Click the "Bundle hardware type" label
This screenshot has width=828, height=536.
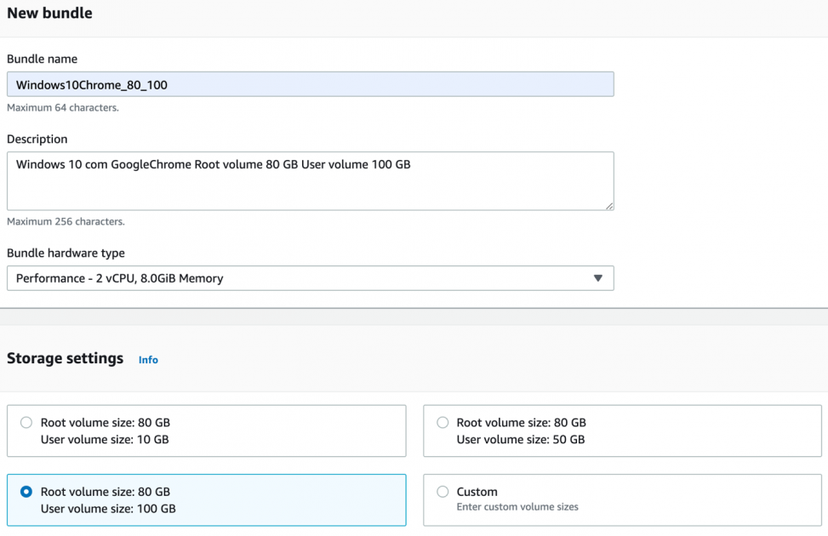(66, 253)
